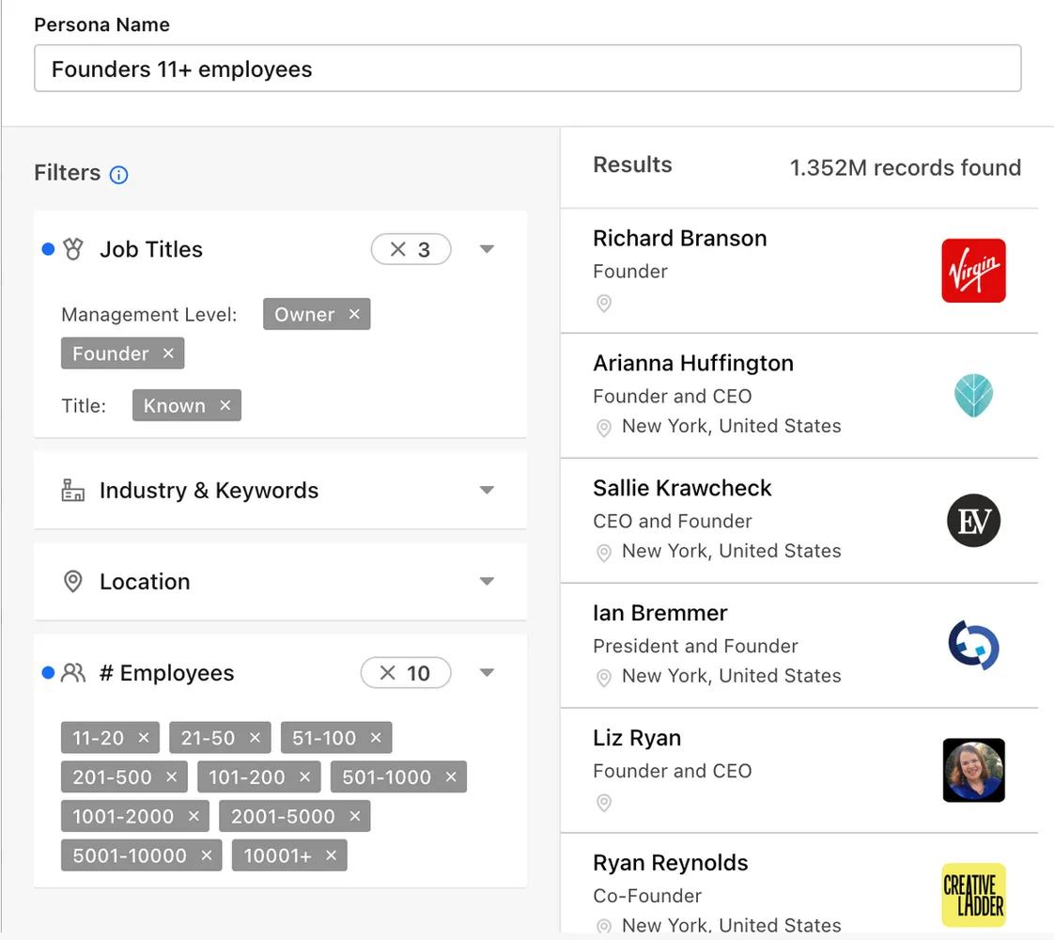Remove the Owner management level tag
This screenshot has width=1054, height=940.
pos(354,314)
